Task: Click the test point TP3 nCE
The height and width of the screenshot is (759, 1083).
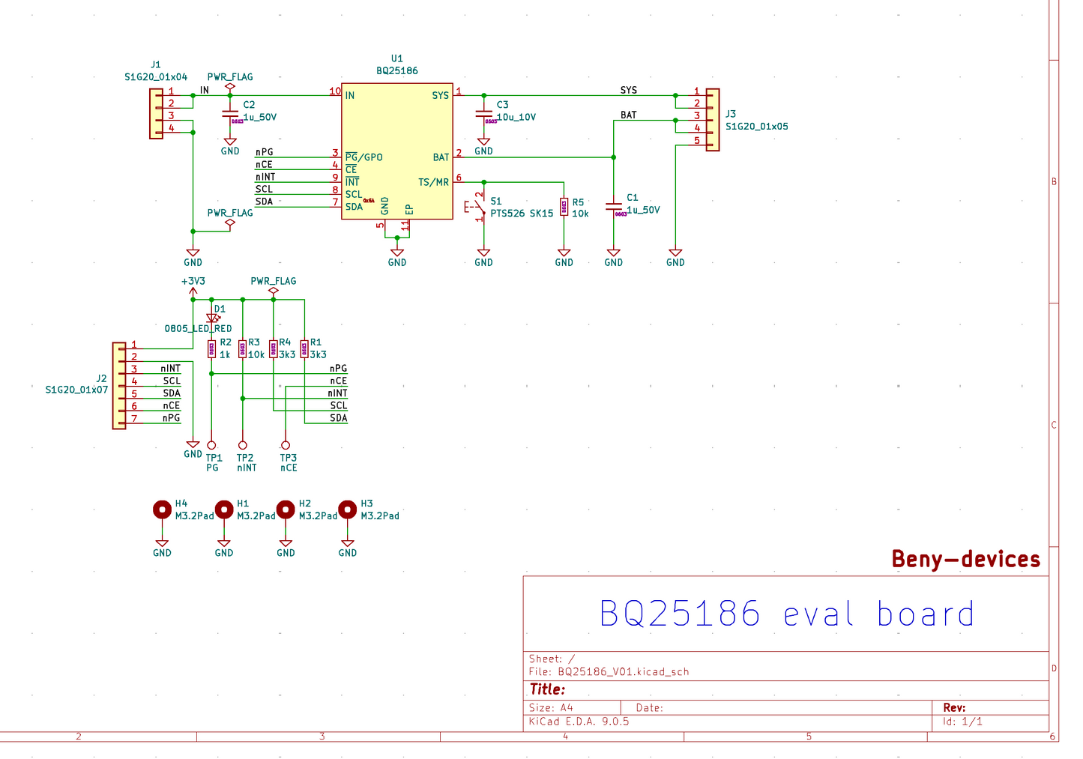Action: click(285, 444)
